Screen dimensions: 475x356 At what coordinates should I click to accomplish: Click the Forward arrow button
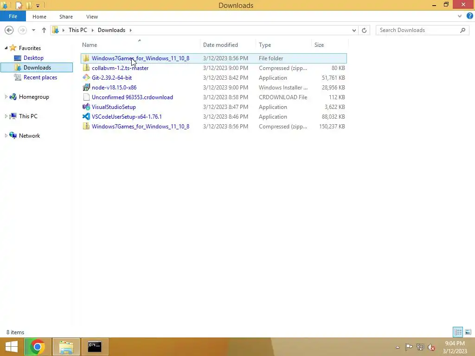click(x=22, y=30)
